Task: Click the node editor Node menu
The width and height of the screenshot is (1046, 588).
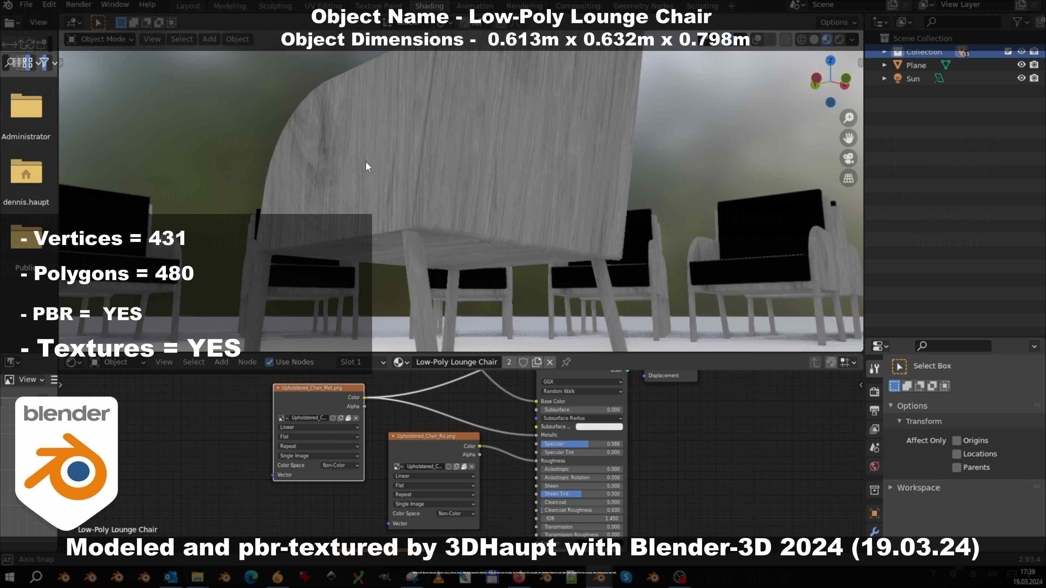Action: tap(247, 362)
